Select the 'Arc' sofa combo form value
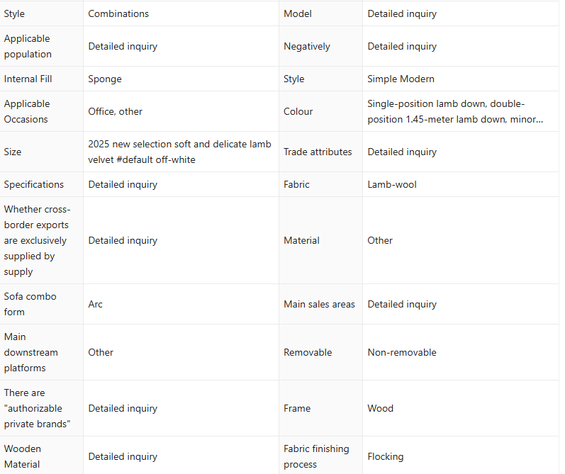 tap(95, 304)
